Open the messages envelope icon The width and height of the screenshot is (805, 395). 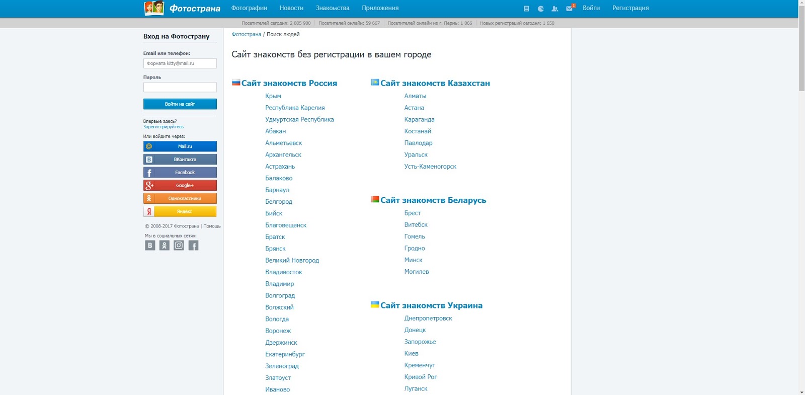(x=570, y=8)
